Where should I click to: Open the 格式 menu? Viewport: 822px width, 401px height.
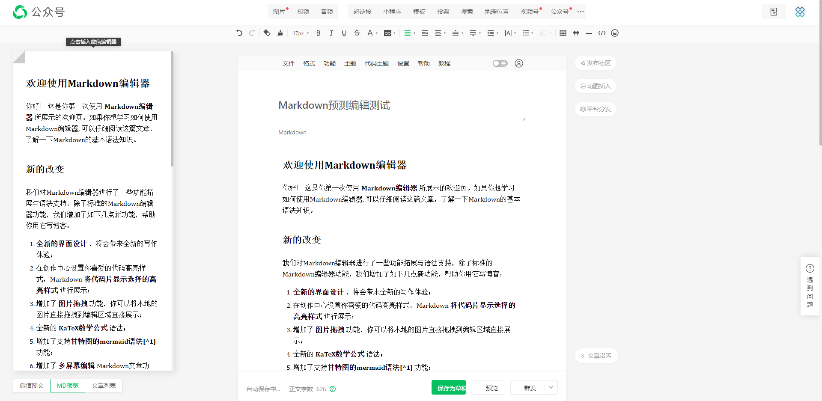(x=309, y=63)
